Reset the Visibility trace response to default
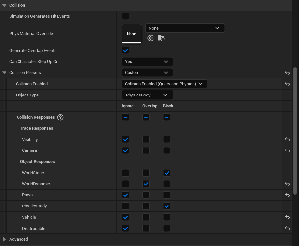The image size is (299, 246). (x=287, y=139)
